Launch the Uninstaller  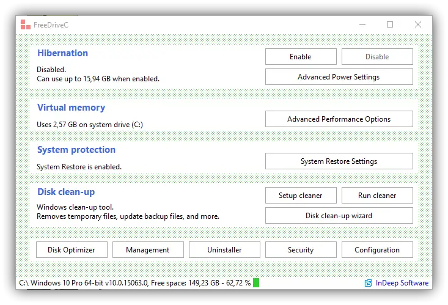pyautogui.click(x=224, y=250)
